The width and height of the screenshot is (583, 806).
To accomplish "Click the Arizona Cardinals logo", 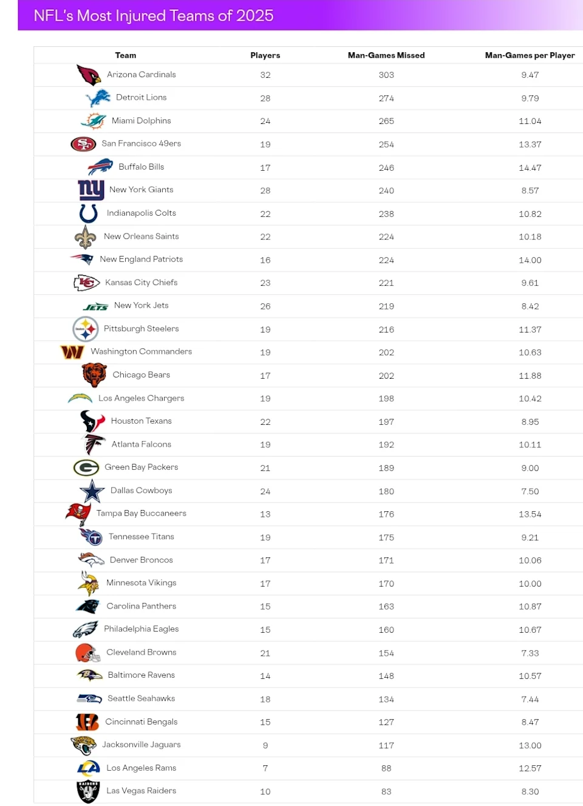I will coord(89,75).
